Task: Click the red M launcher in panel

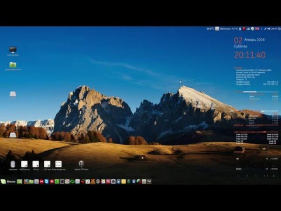Action: coord(42,182)
